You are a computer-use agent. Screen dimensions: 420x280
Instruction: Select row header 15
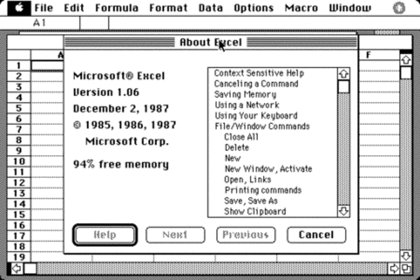click(x=19, y=215)
